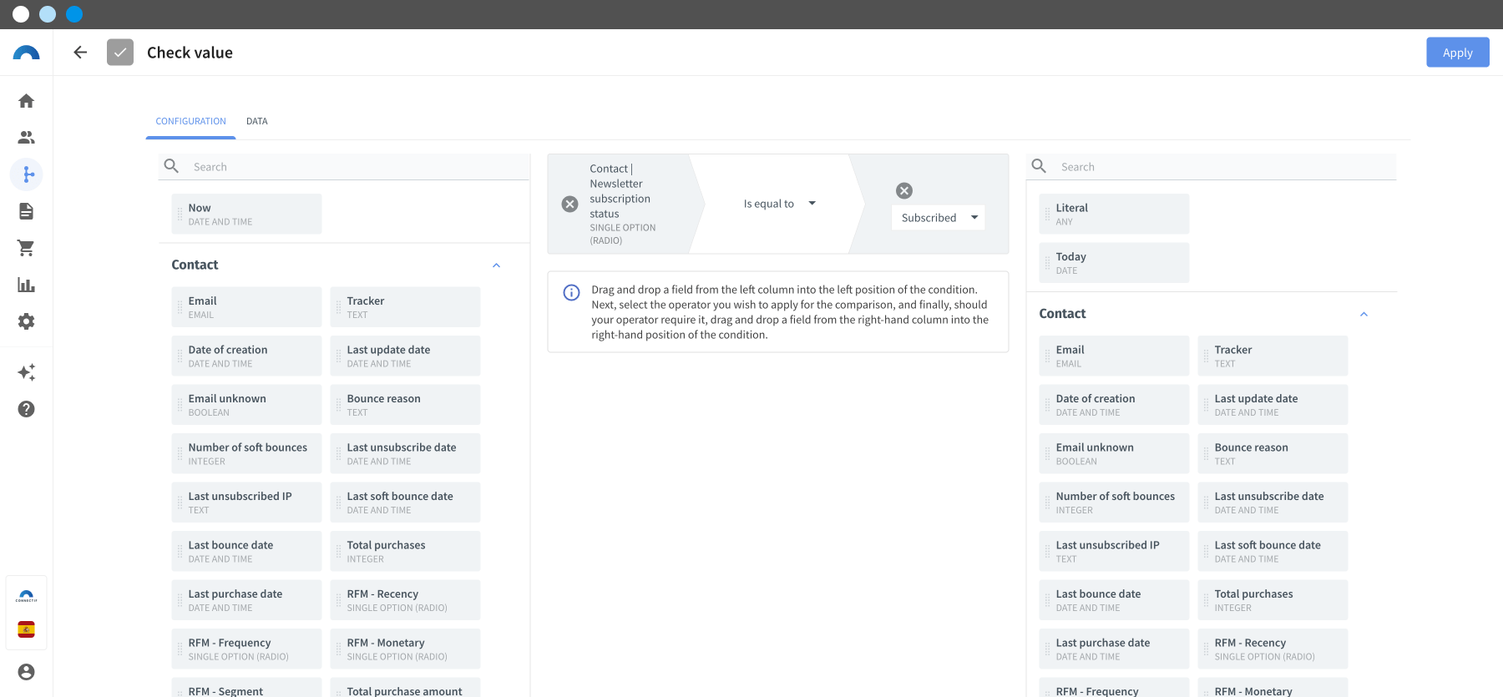
Task: Click the Apply button
Action: (x=1458, y=53)
